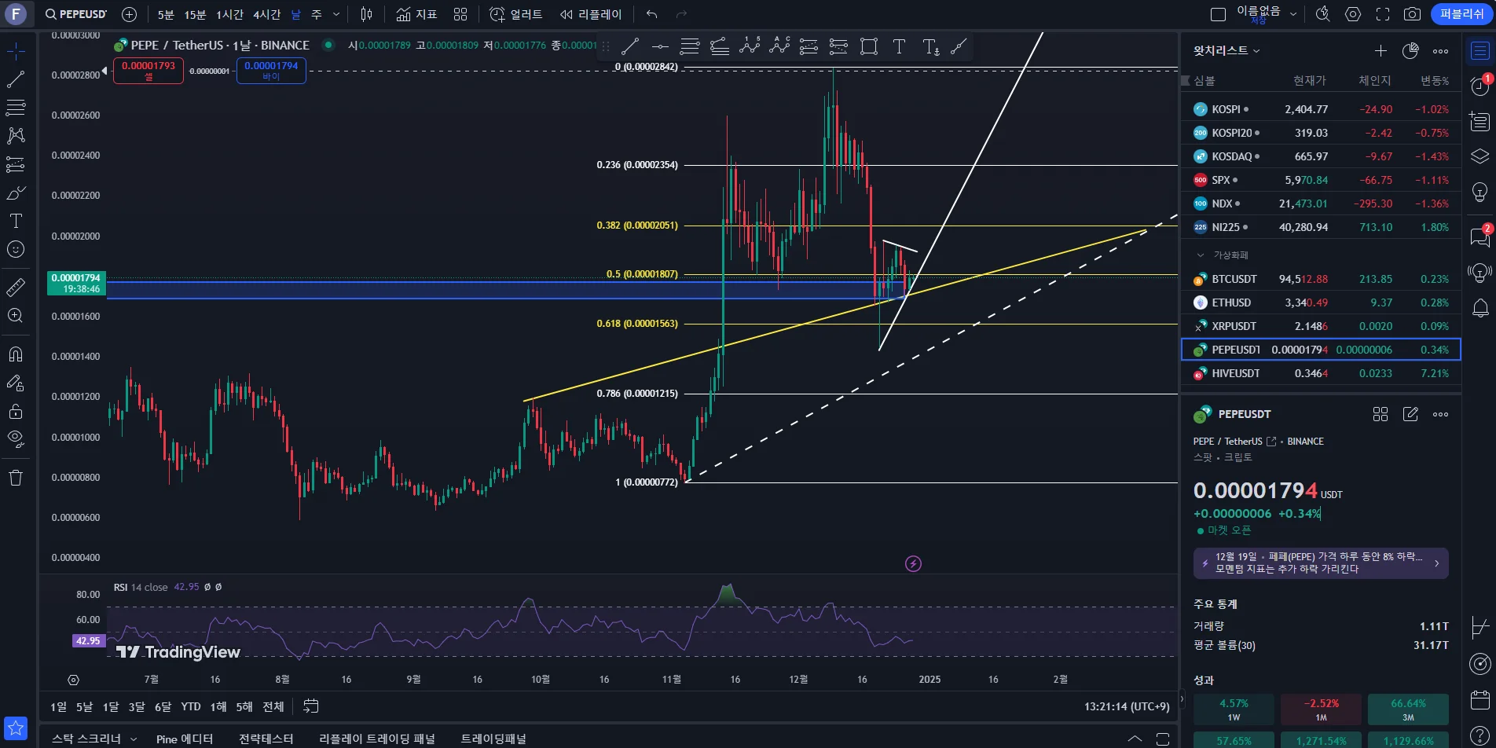Image resolution: width=1496 pixels, height=748 pixels.
Task: Select Elliott 1-5 wave tool
Action: (750, 47)
